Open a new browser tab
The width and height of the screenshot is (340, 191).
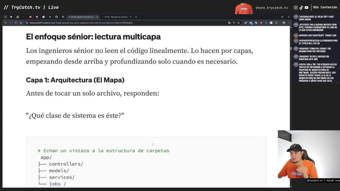[136, 17]
